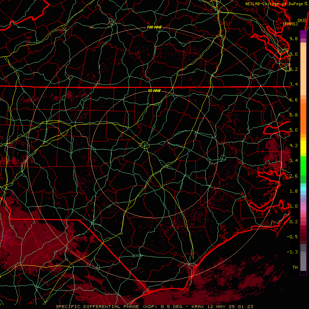Click the -0.5 value on color scale
Screen dimensions: 309x309
coord(292,237)
